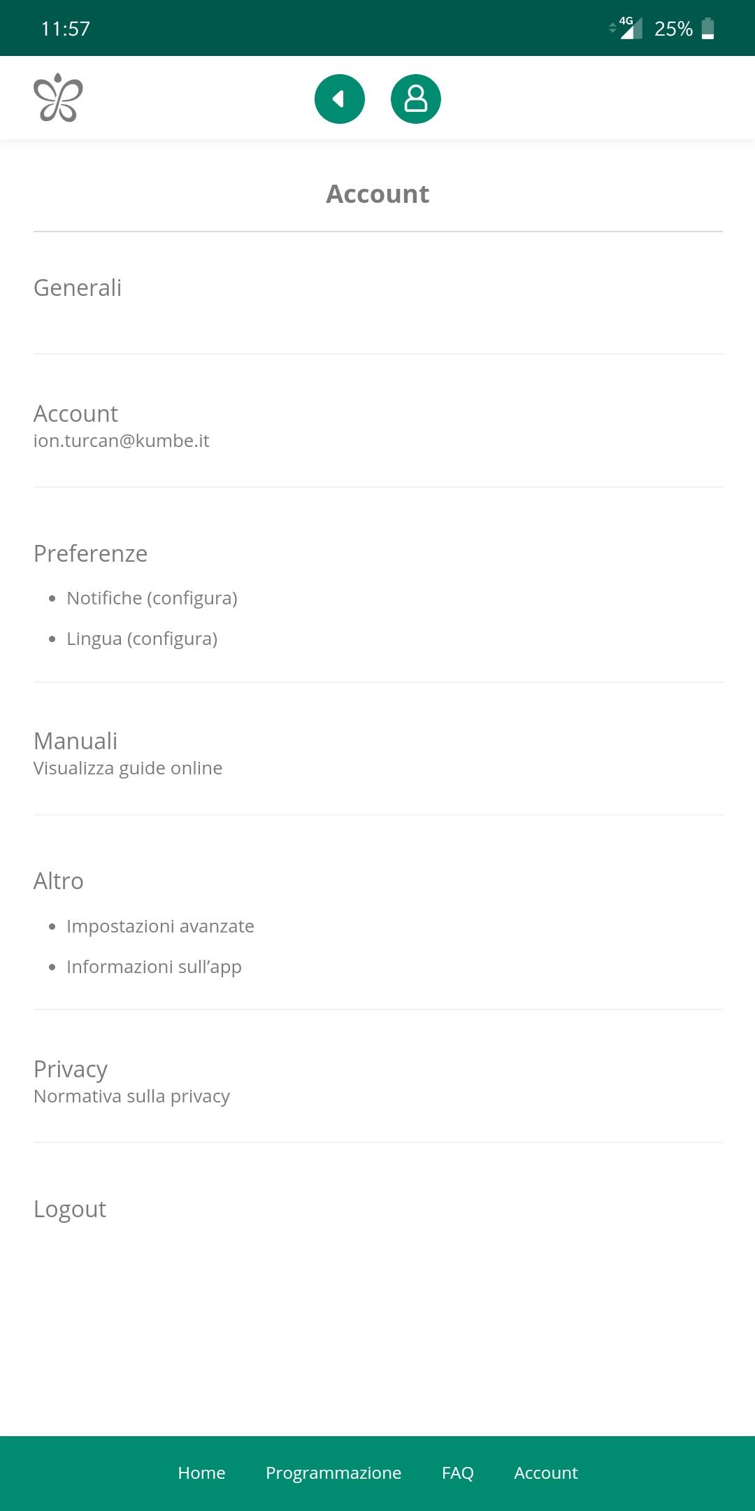755x1511 pixels.
Task: Open Normativa sulla privacy
Action: 131,1096
